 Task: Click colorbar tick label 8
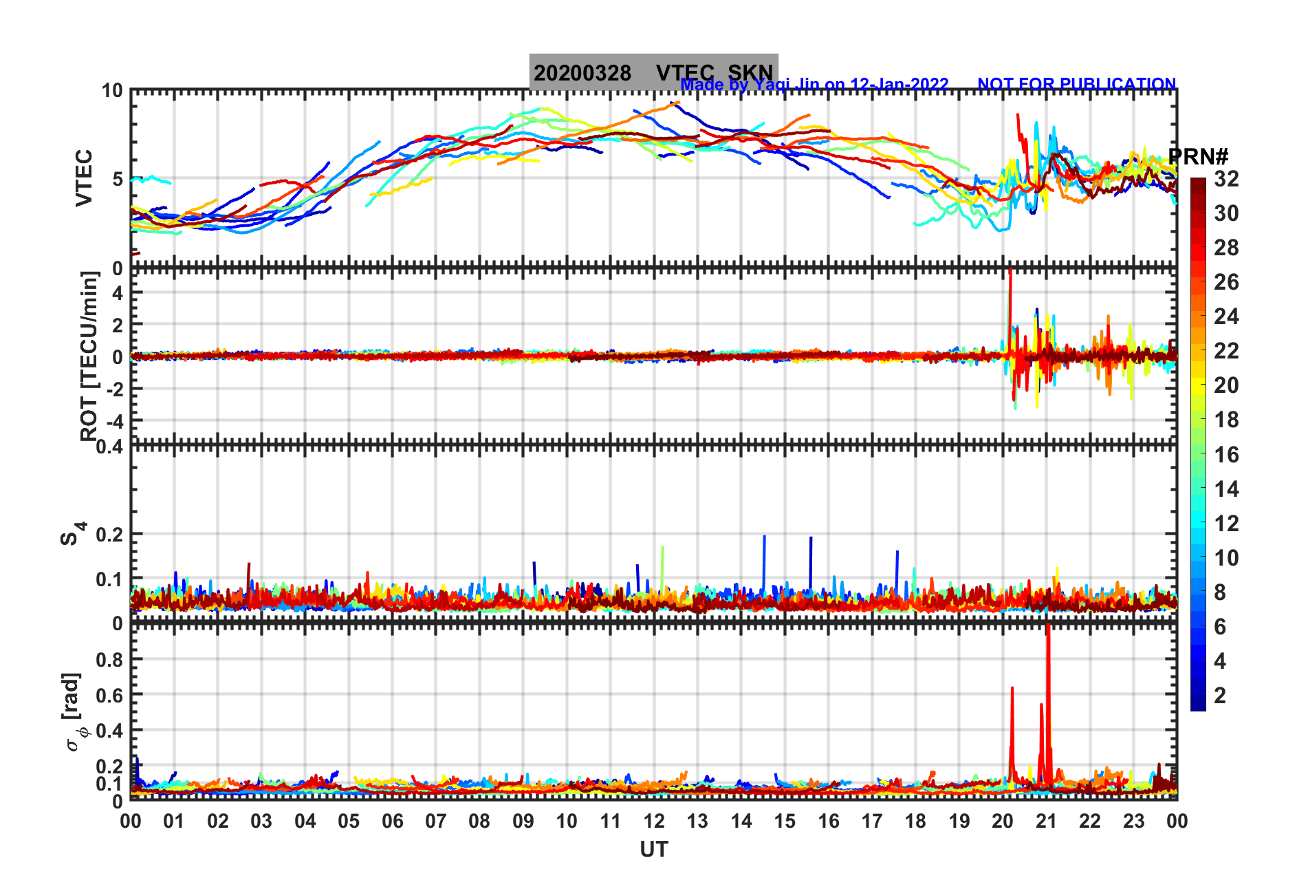pos(1220,592)
